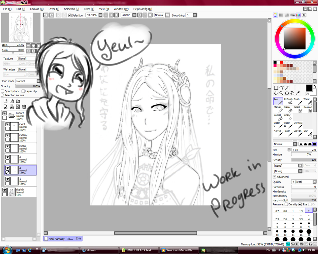Screen dimensions: 318x254
Task: Open the Blend mode dropdown
Action: coord(38,81)
